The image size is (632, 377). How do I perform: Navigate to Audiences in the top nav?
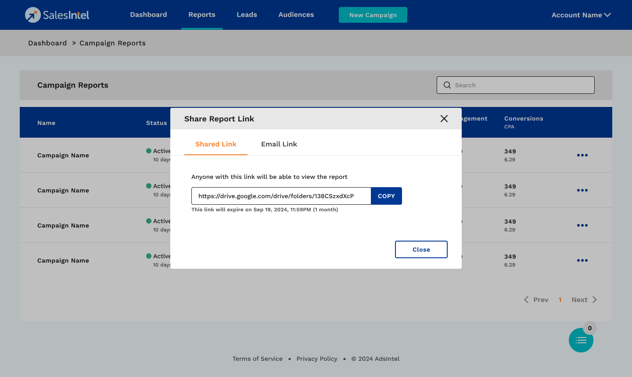point(296,15)
